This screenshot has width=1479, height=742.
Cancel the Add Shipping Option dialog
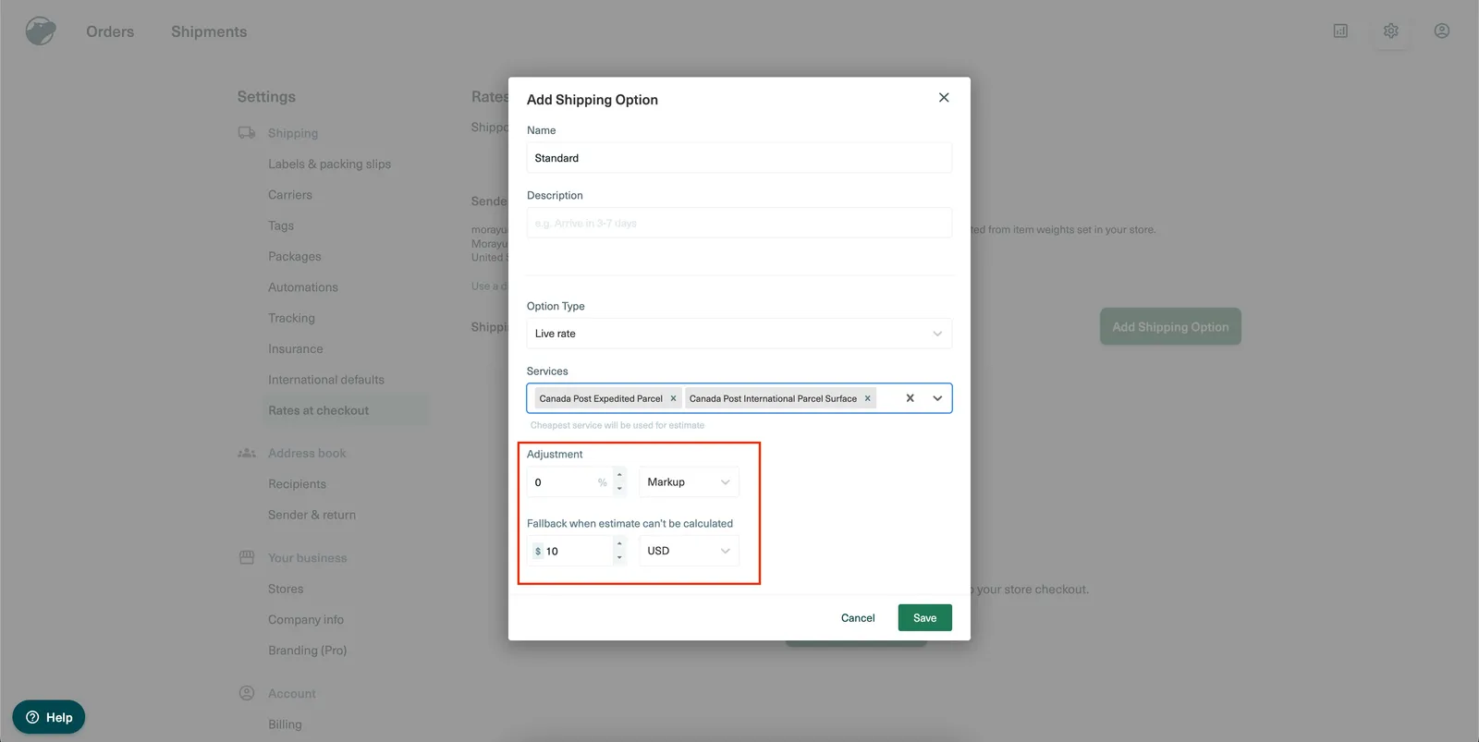coord(858,618)
